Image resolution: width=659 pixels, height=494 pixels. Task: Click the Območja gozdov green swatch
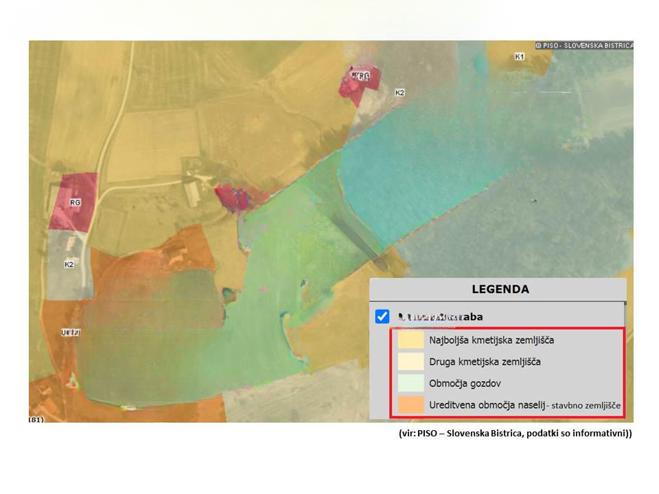point(411,383)
